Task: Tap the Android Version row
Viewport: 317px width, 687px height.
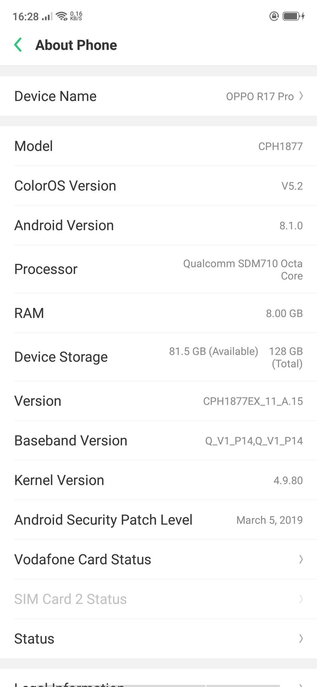Action: pos(158,225)
